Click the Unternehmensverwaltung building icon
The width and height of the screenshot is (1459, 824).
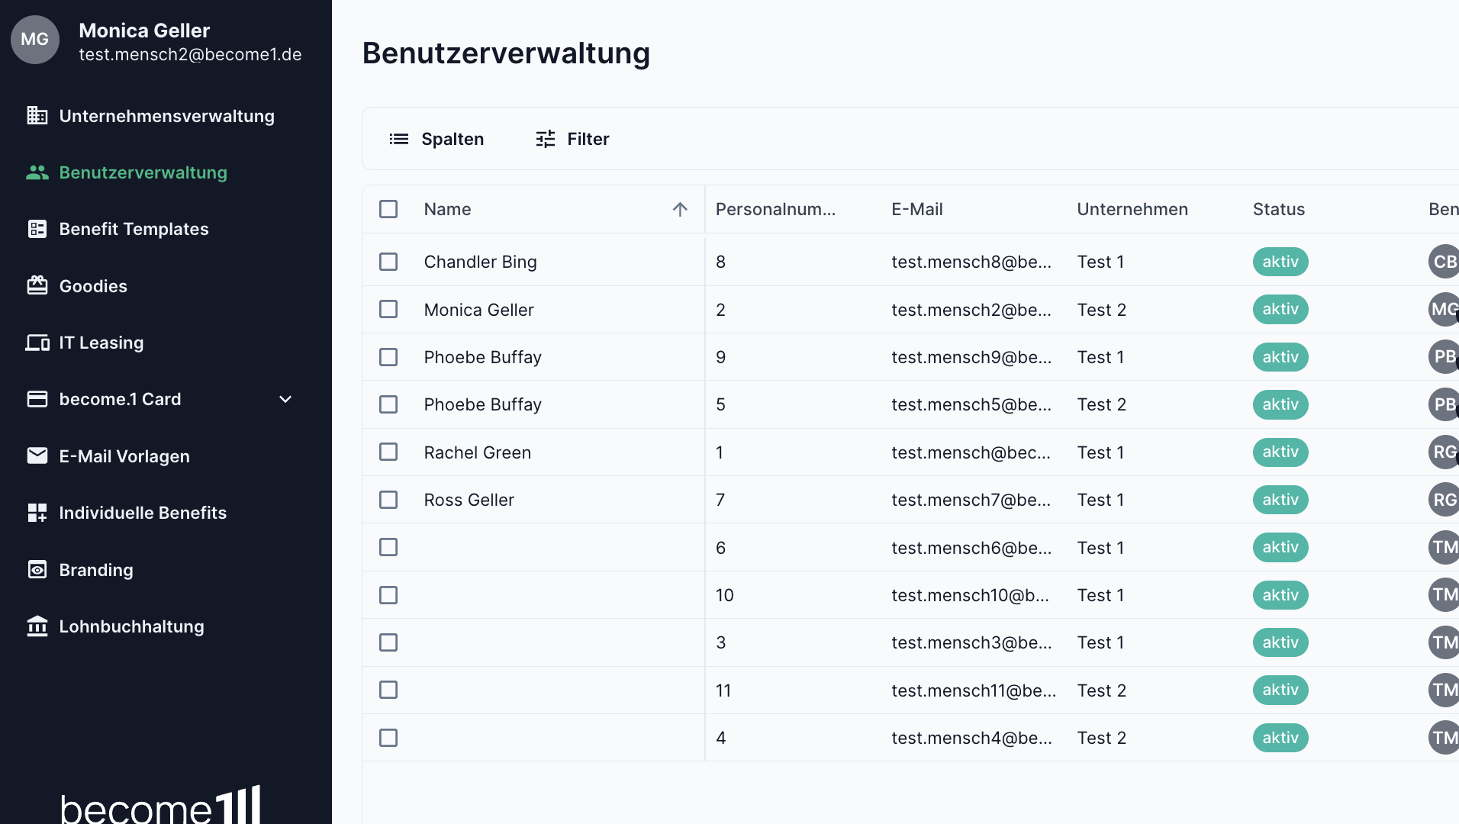pos(37,115)
